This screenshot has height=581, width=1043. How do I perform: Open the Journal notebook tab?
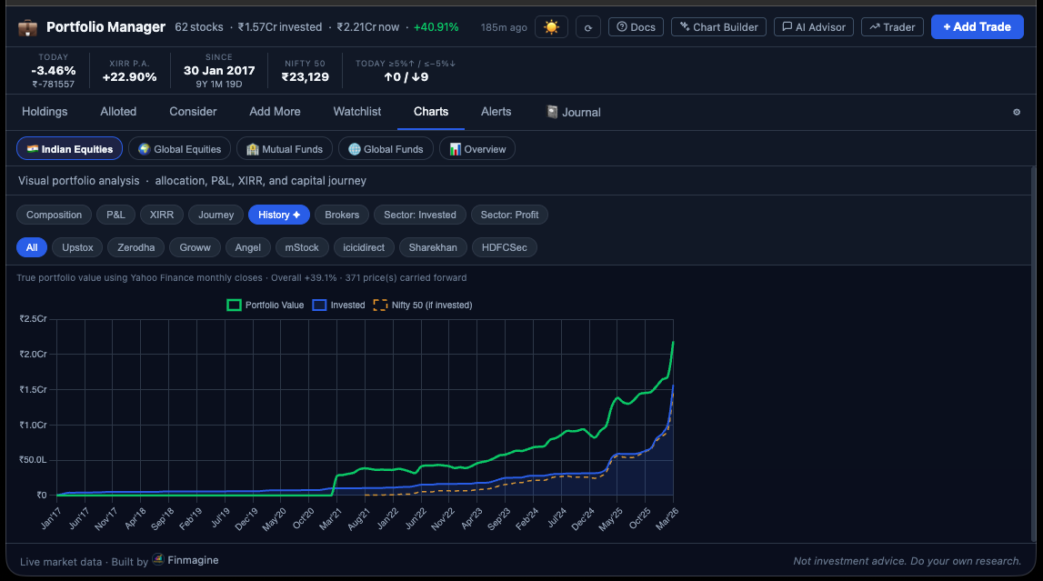pos(574,113)
